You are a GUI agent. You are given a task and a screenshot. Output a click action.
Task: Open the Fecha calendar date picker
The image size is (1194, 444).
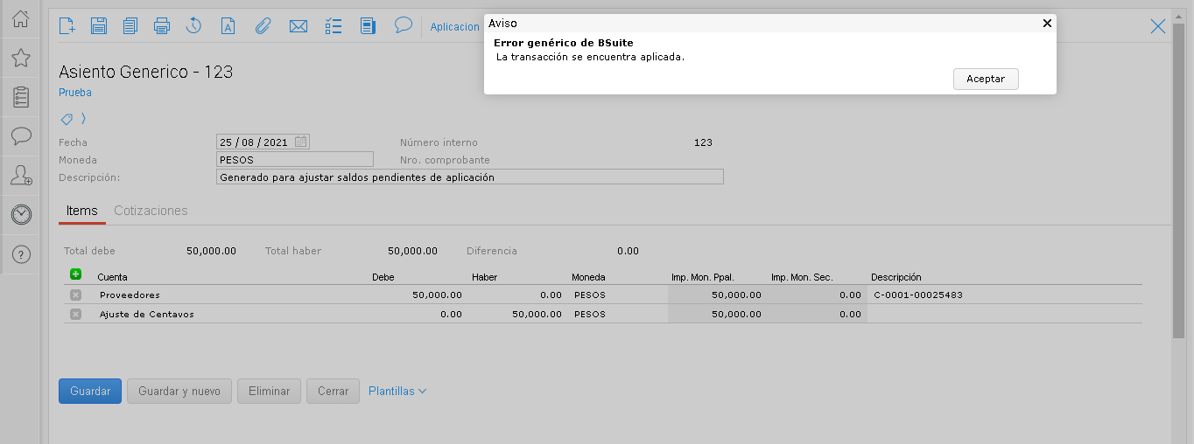300,142
